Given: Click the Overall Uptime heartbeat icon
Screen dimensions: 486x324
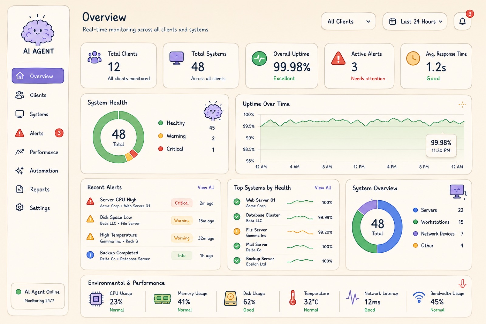Looking at the screenshot, I should click(x=259, y=58).
